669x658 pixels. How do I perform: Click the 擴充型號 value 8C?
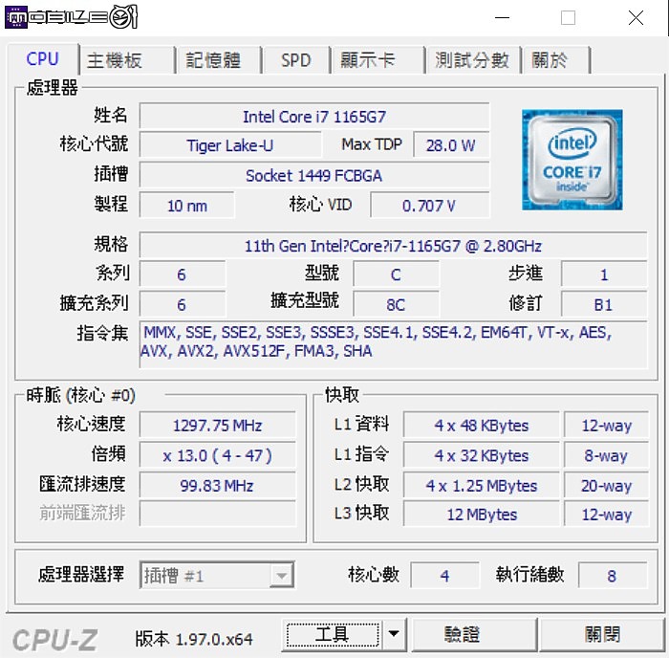pyautogui.click(x=396, y=304)
